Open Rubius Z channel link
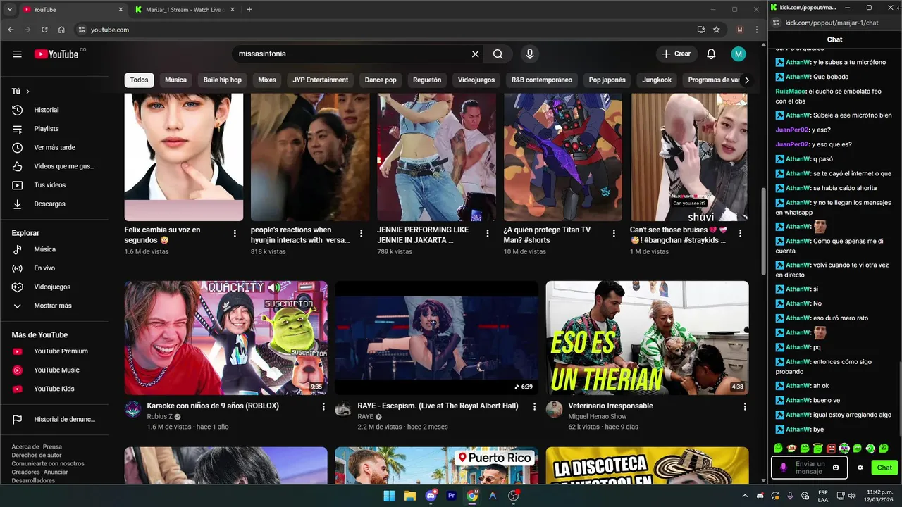Screen dimensions: 902x507 [x=160, y=417]
